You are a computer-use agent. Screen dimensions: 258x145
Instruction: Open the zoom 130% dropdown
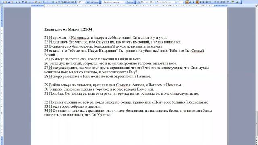tap(86, 2)
